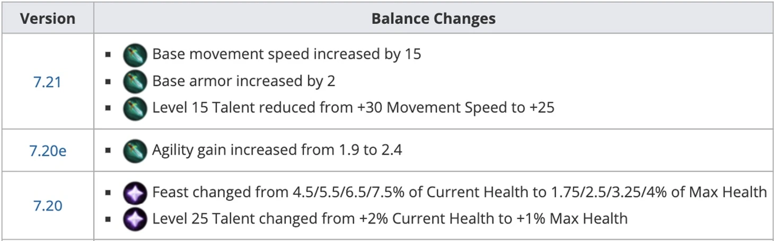This screenshot has height=241, width=774.
Task: Click the Version column header
Action: (x=47, y=19)
